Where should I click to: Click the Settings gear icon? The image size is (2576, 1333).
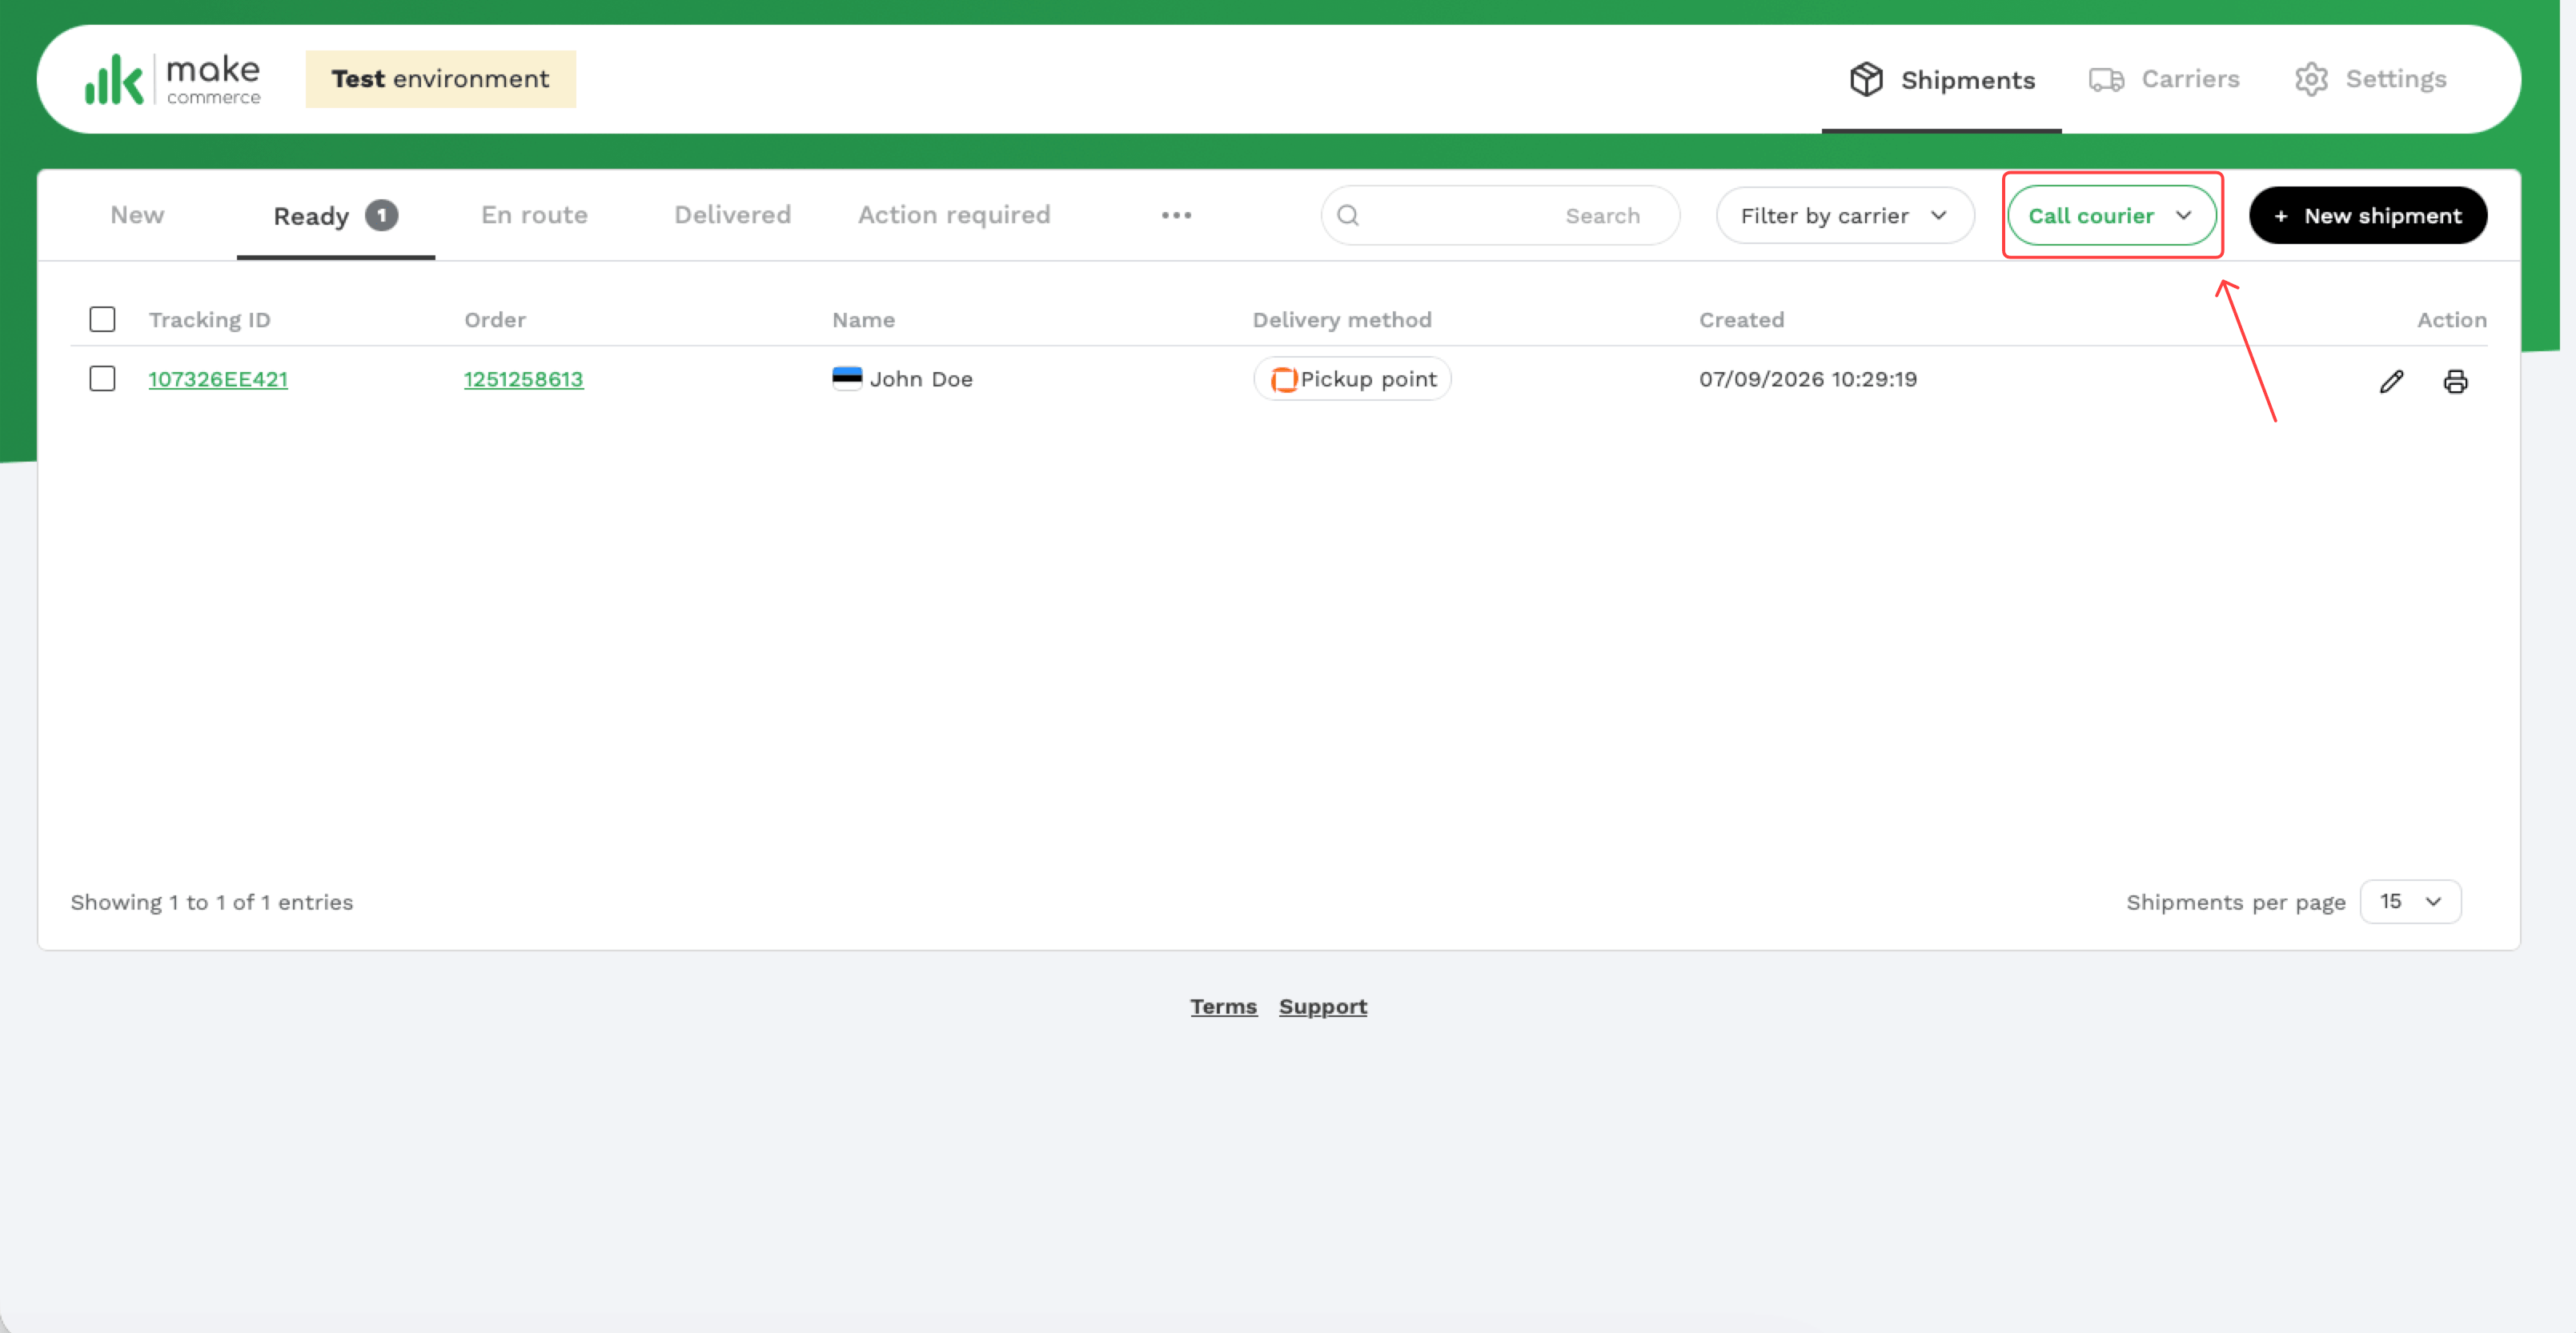[2311, 79]
